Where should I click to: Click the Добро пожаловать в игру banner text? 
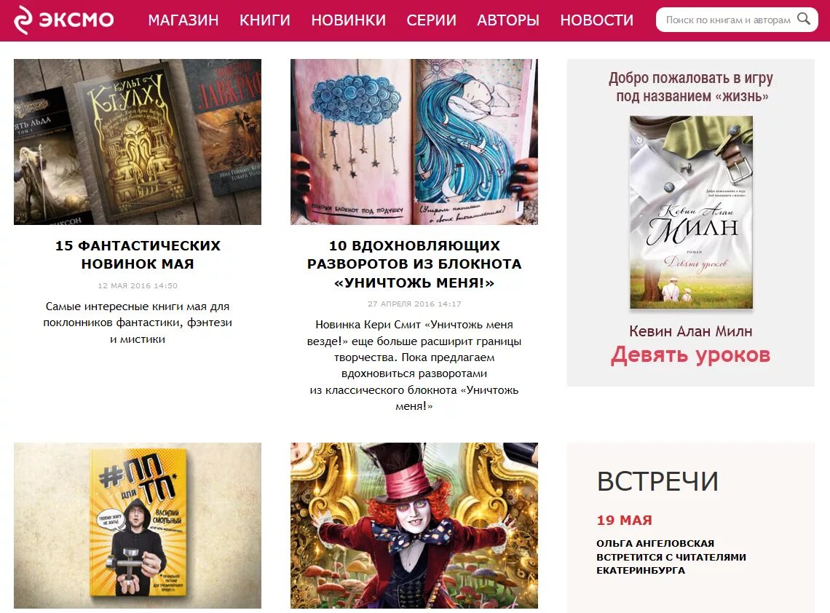tap(691, 87)
